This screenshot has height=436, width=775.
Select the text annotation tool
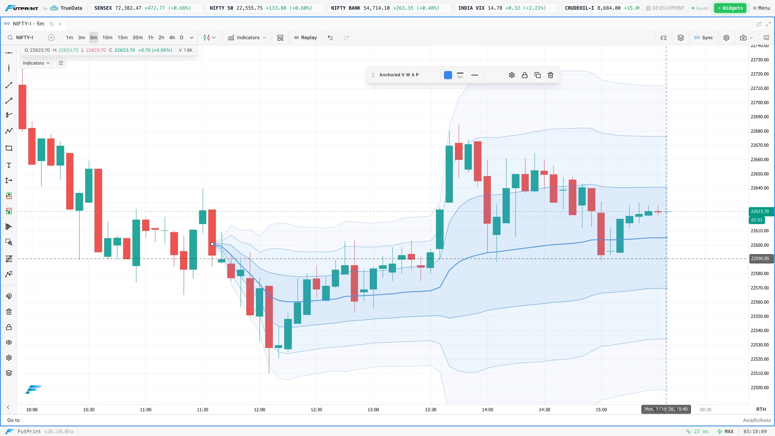(9, 165)
